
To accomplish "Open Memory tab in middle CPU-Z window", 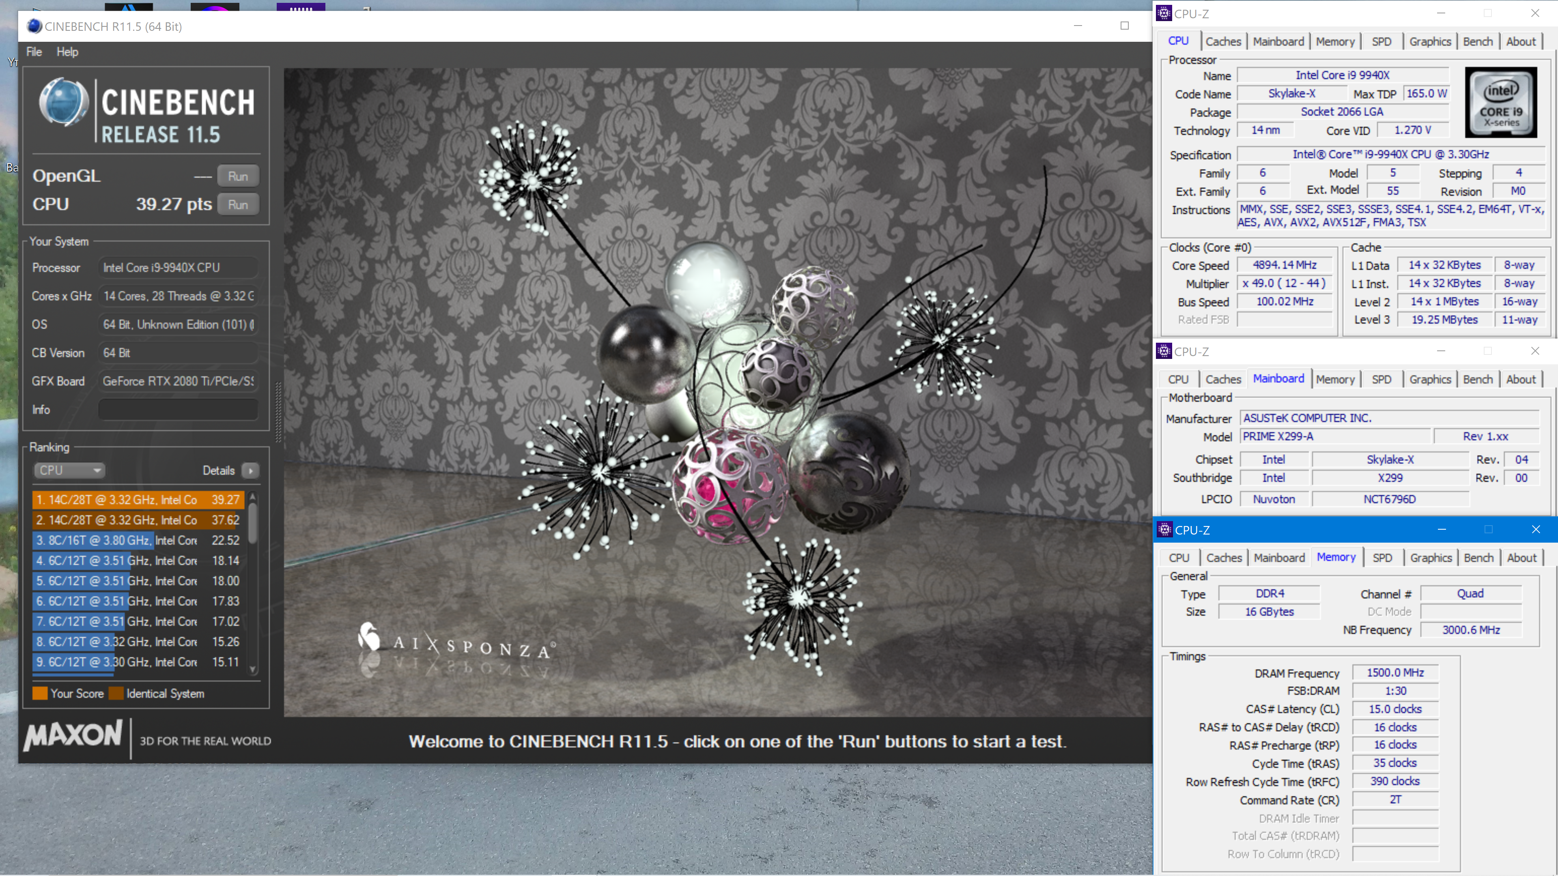I will [1335, 379].
